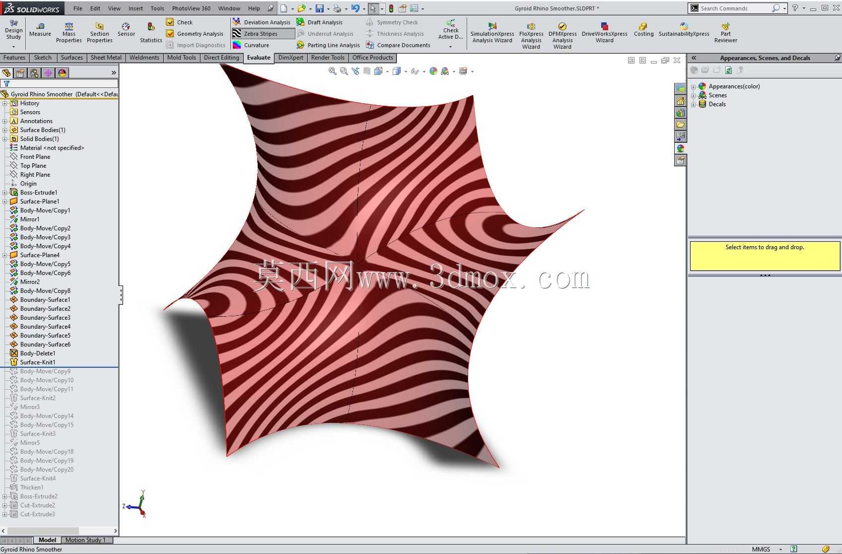The height and width of the screenshot is (554, 842).
Task: Click Previous View icon
Action: (355, 71)
